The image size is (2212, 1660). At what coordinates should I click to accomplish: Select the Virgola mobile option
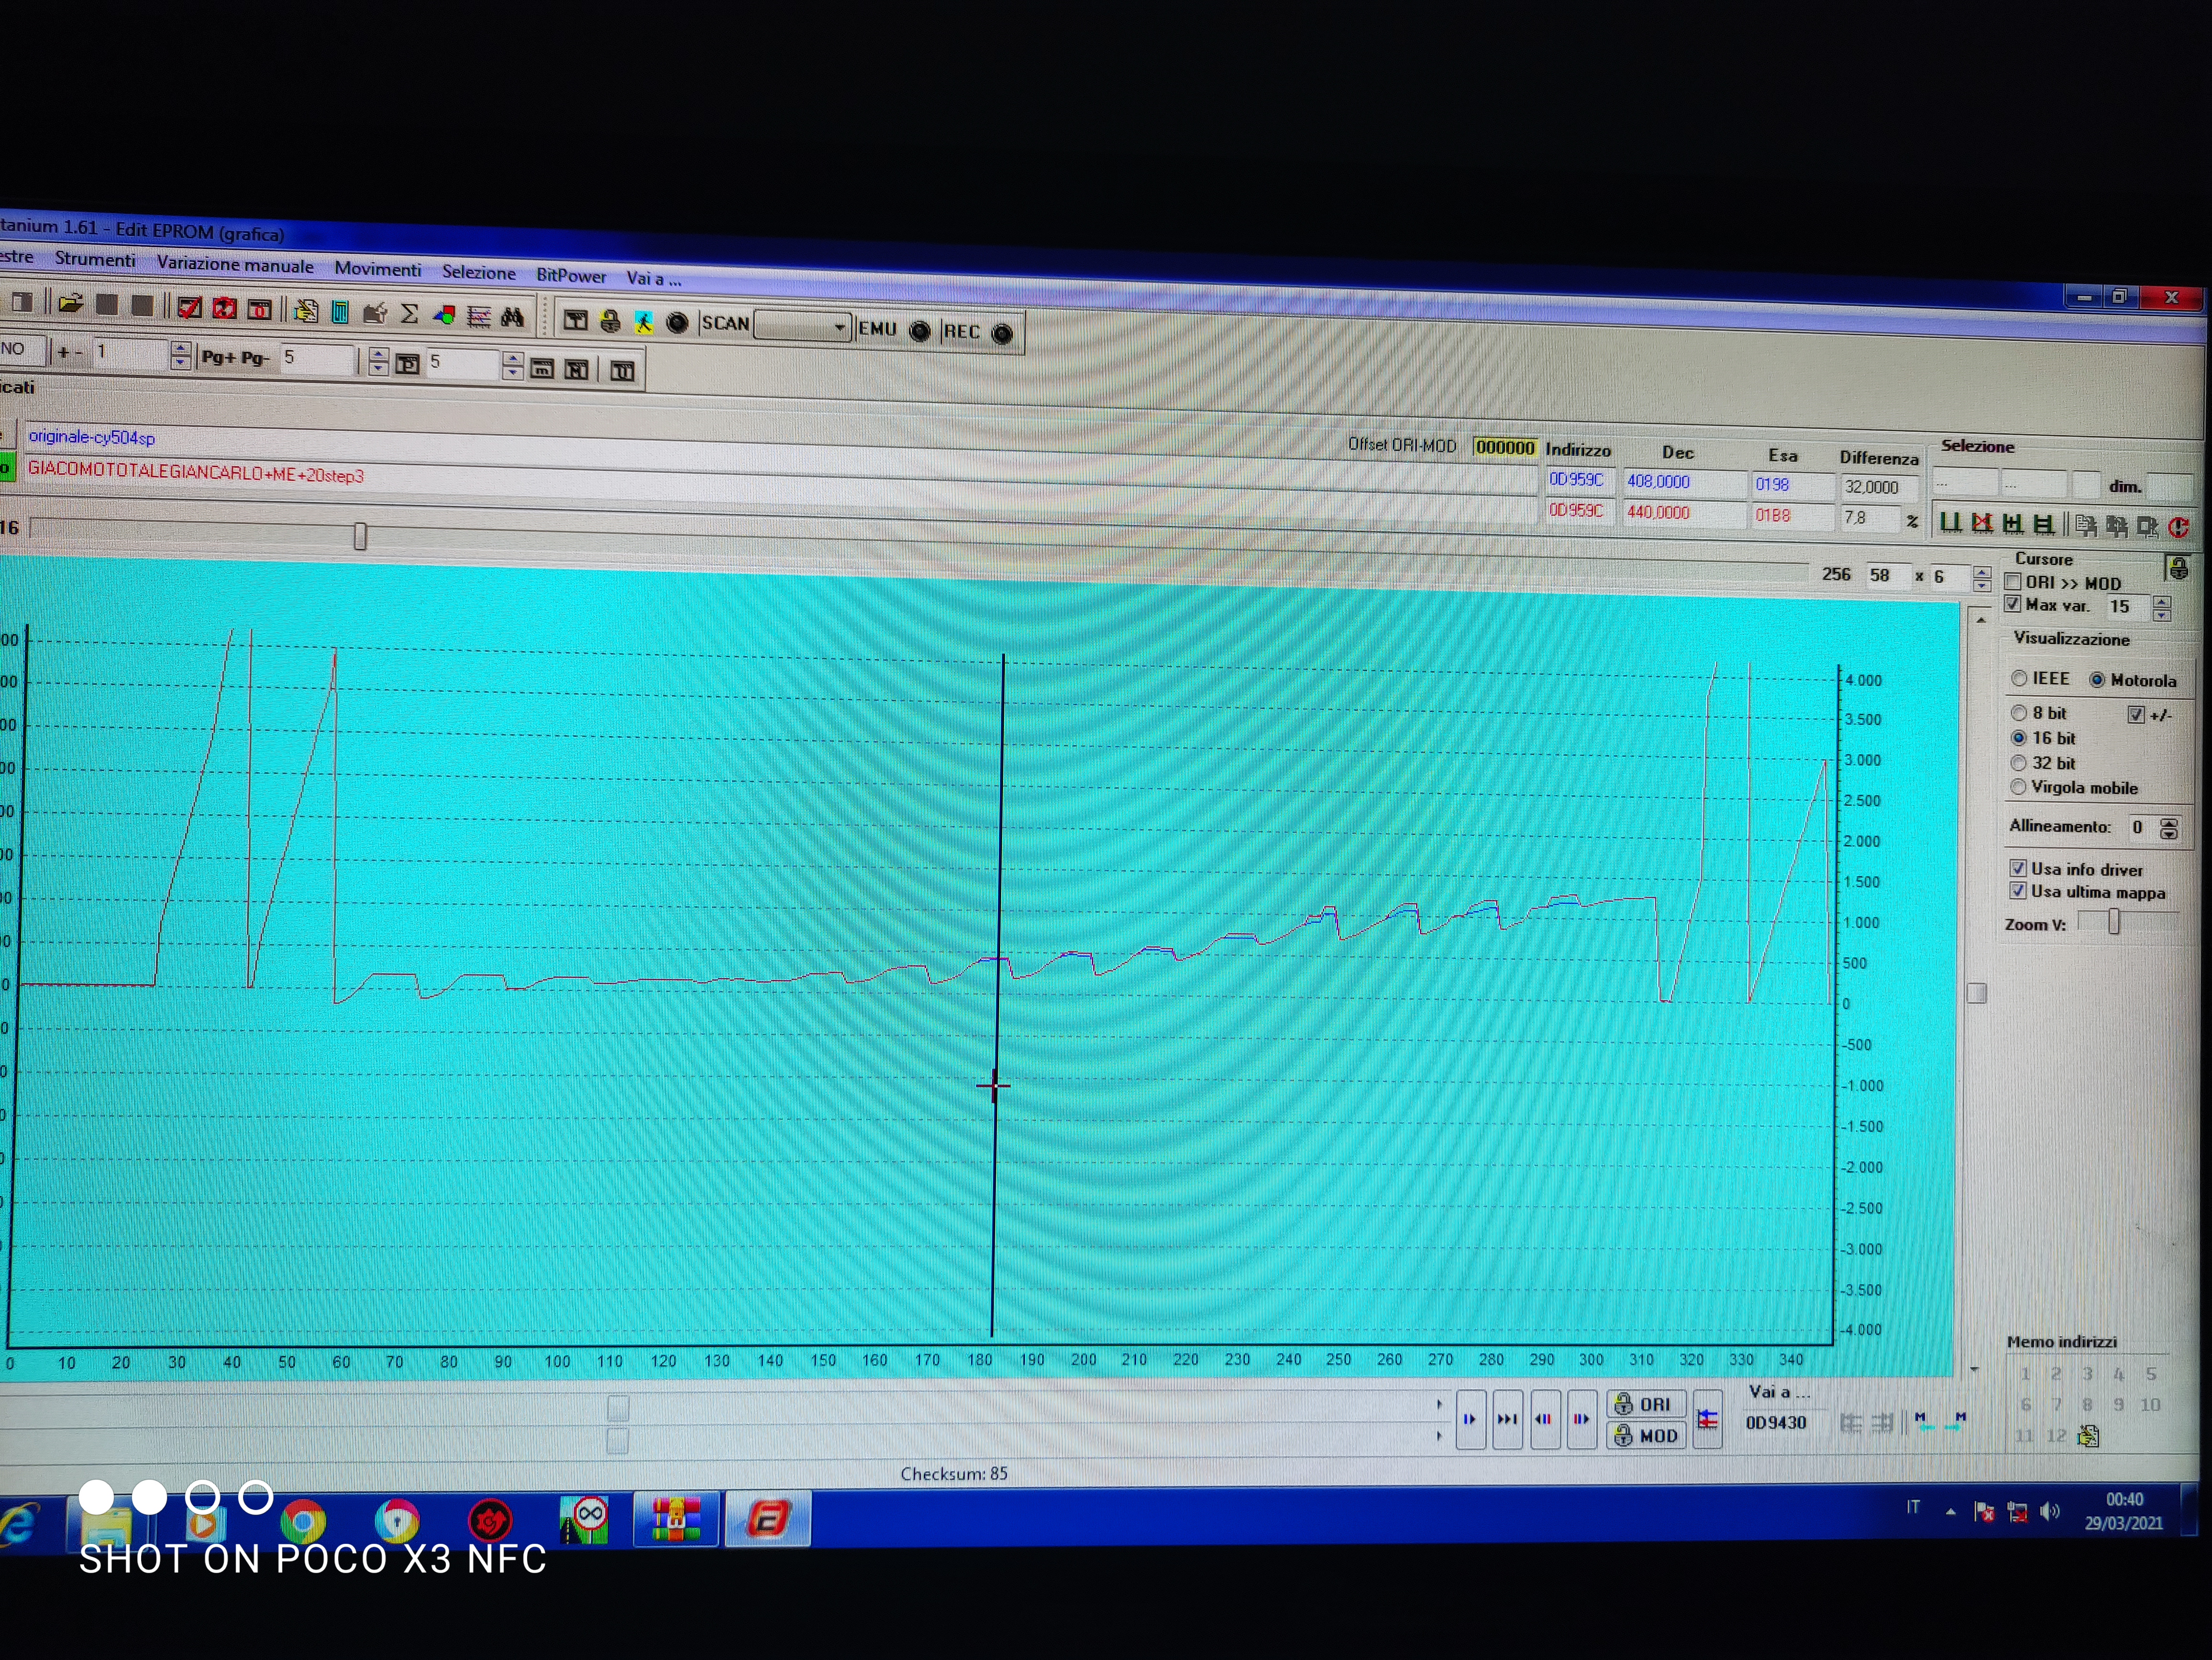pyautogui.click(x=2019, y=786)
